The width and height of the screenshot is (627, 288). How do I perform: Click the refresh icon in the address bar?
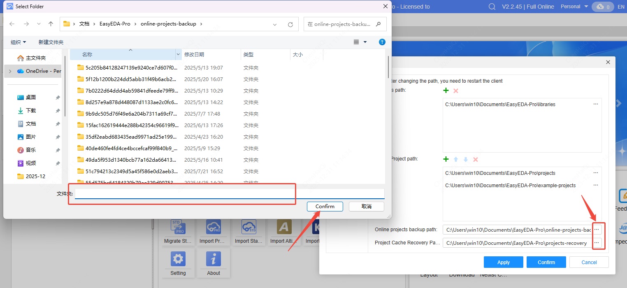(290, 24)
